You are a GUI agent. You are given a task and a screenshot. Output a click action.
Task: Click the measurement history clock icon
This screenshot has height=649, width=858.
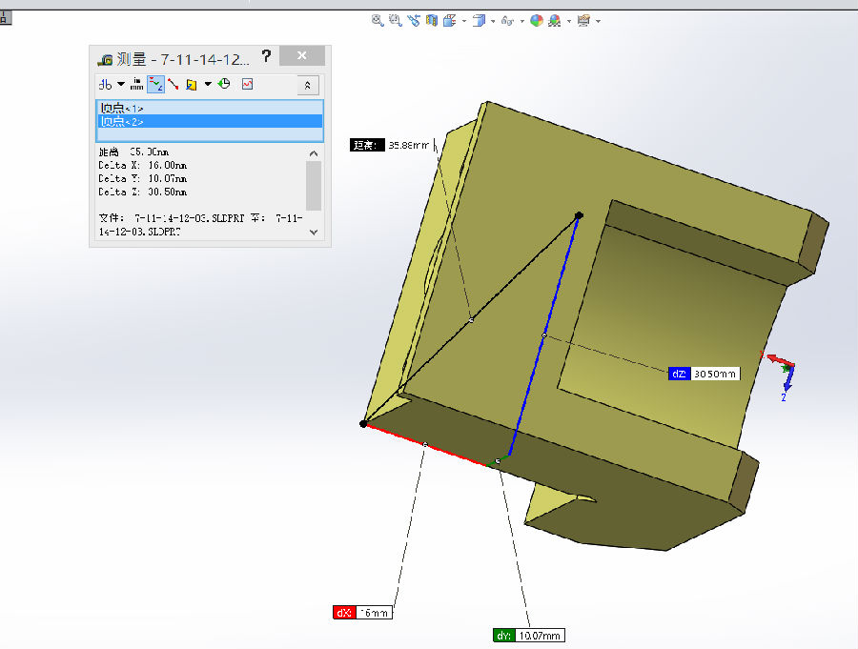[x=224, y=84]
